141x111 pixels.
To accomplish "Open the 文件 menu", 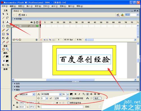I will (x=5, y=6).
